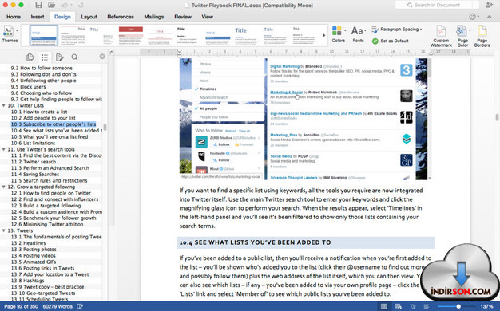This screenshot has height=311, width=500.
Task: Open Page Color options
Action: (462, 36)
